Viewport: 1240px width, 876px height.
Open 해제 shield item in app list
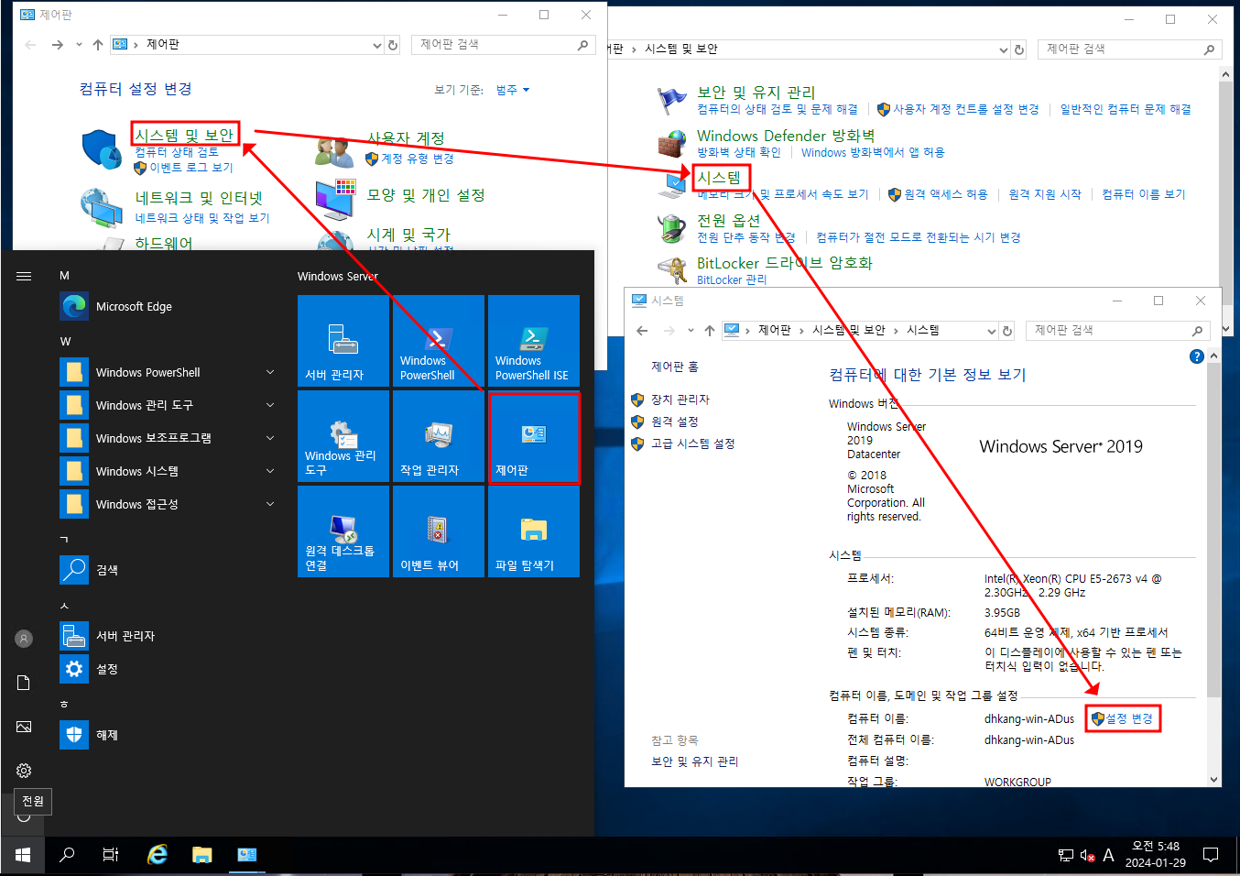pos(168,735)
